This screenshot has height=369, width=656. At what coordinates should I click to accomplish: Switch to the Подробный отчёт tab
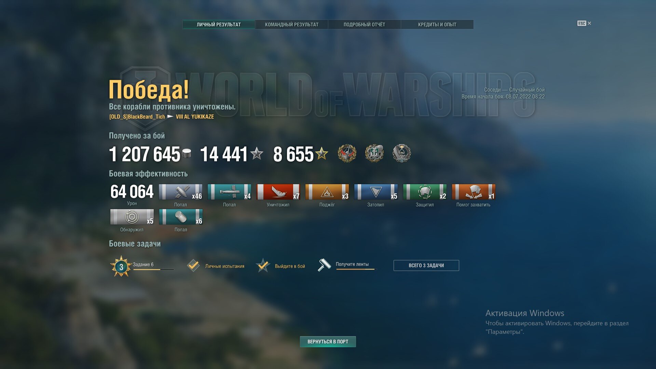tap(364, 25)
